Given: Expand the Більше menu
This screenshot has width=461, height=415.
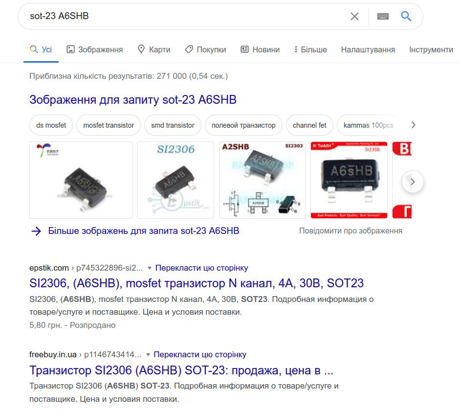Looking at the screenshot, I should point(311,49).
